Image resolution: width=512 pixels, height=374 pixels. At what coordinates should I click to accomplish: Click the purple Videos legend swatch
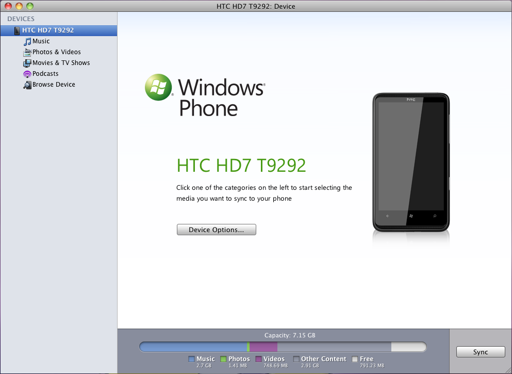(x=258, y=359)
